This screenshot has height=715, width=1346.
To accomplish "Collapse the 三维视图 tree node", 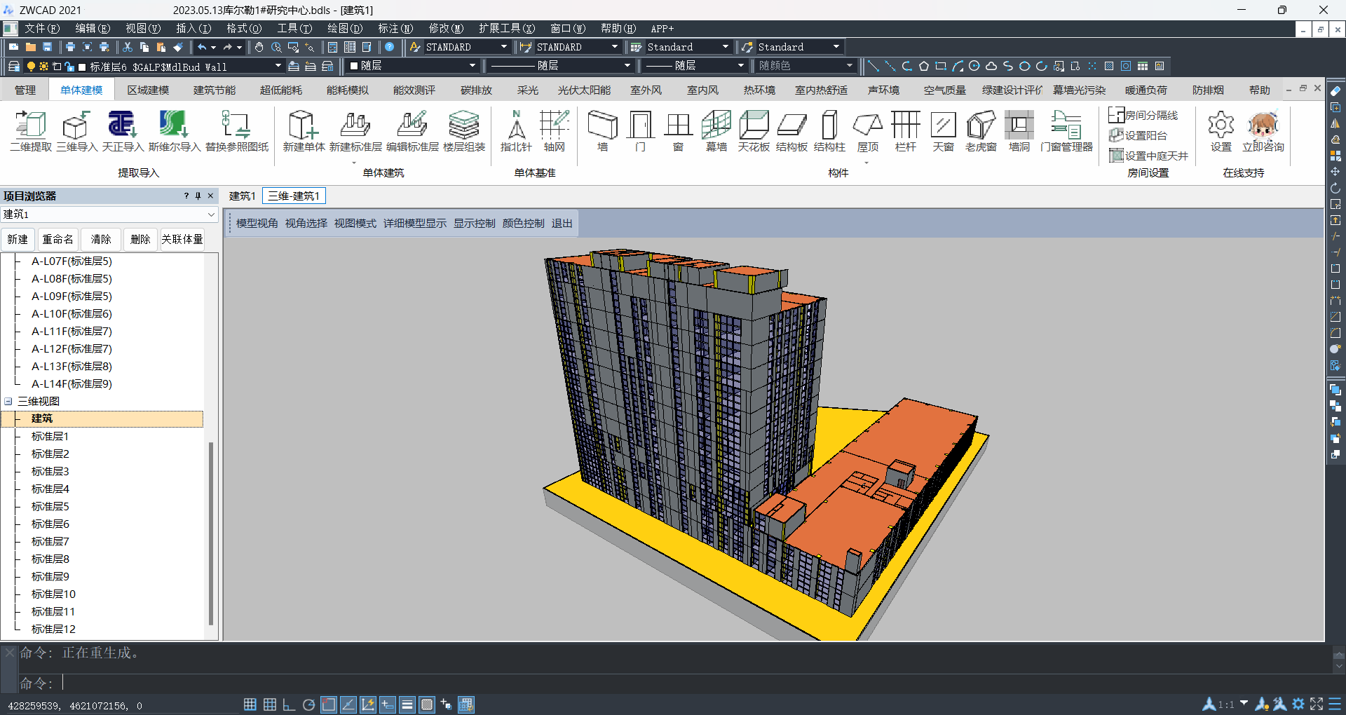I will tap(8, 402).
